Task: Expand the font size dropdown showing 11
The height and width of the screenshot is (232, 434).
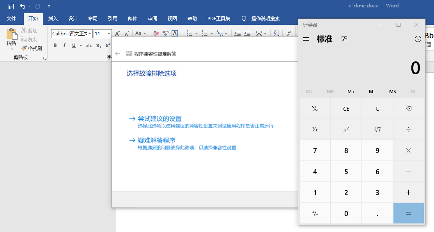Action: pos(109,34)
